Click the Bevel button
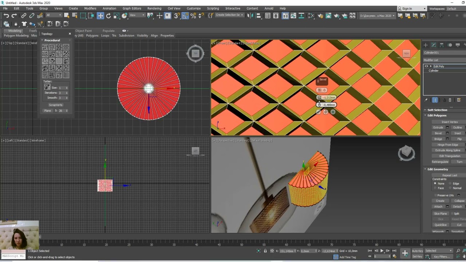 point(438,133)
